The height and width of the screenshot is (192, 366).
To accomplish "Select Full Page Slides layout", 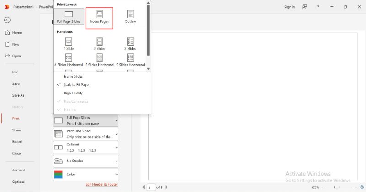I will tap(69, 17).
